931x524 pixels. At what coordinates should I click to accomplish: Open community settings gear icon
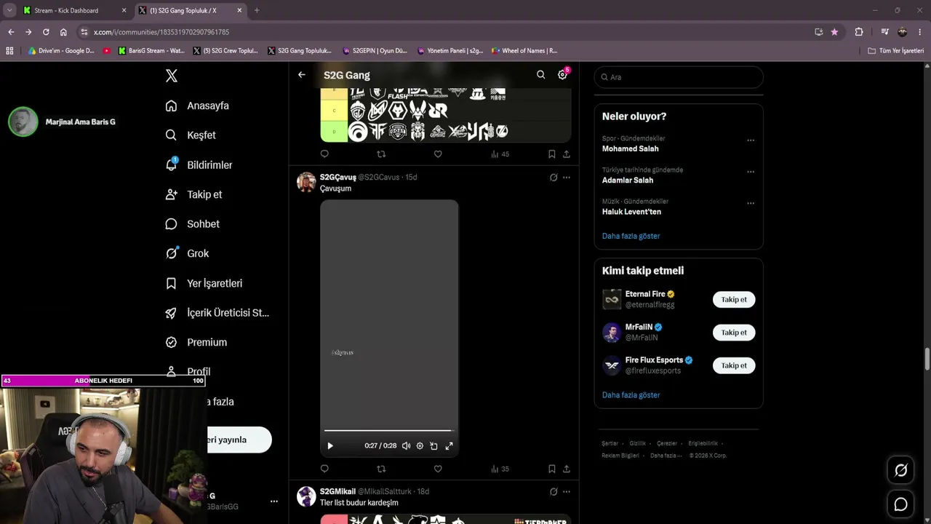[x=562, y=75]
